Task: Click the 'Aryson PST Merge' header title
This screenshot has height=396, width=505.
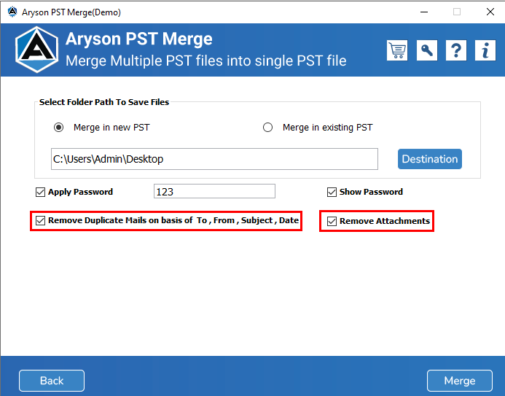Action: coord(138,39)
